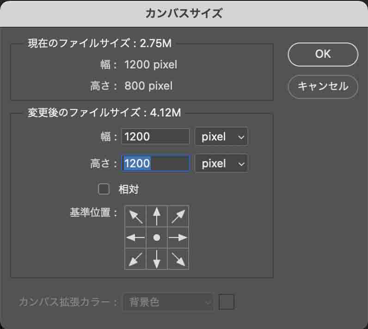Viewport: 368px width, 329px height.
Task: Choose the downward arrow anchor position
Action: tap(157, 259)
